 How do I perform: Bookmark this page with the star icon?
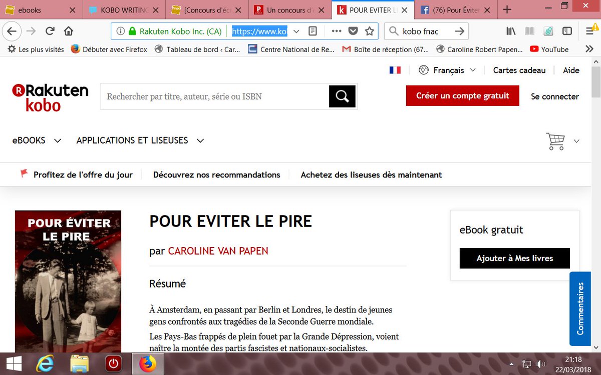pos(370,31)
